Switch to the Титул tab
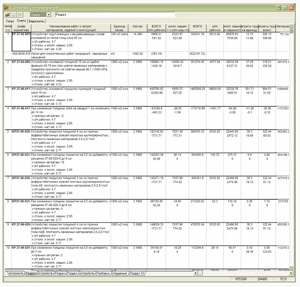300x287 pixels. [x=10, y=21]
